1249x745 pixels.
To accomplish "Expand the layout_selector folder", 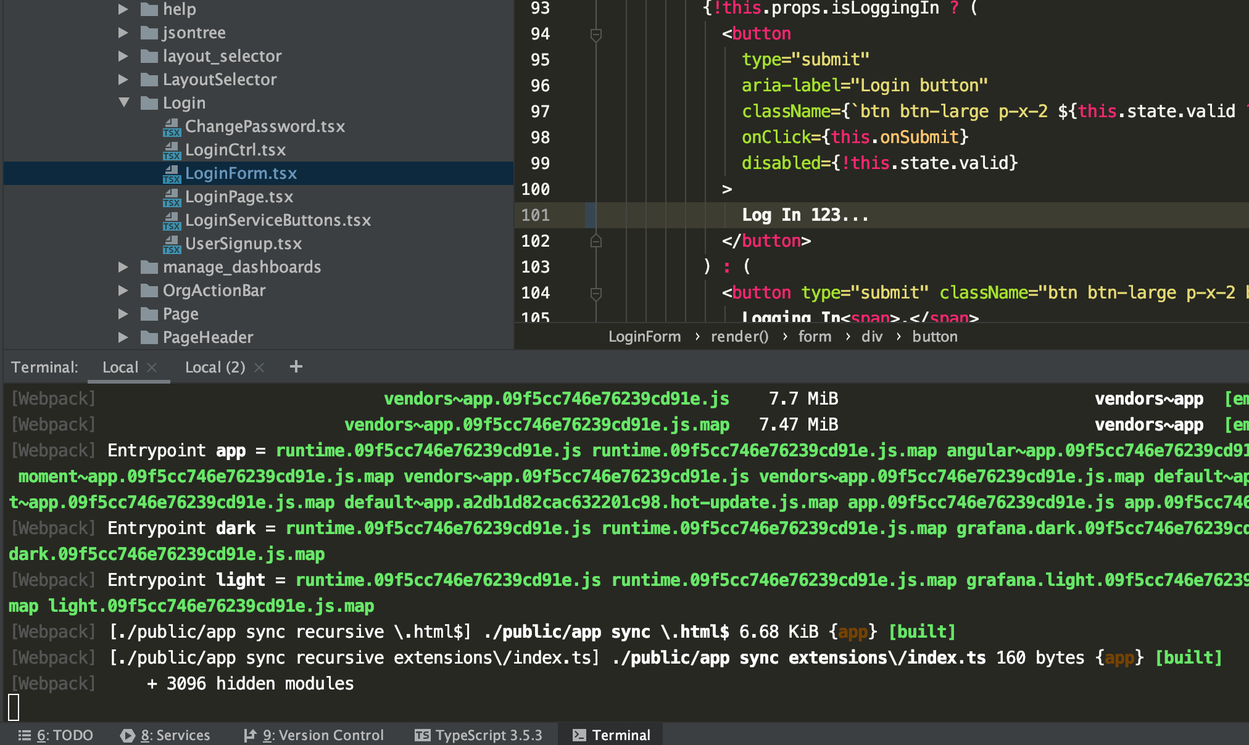I will 123,56.
